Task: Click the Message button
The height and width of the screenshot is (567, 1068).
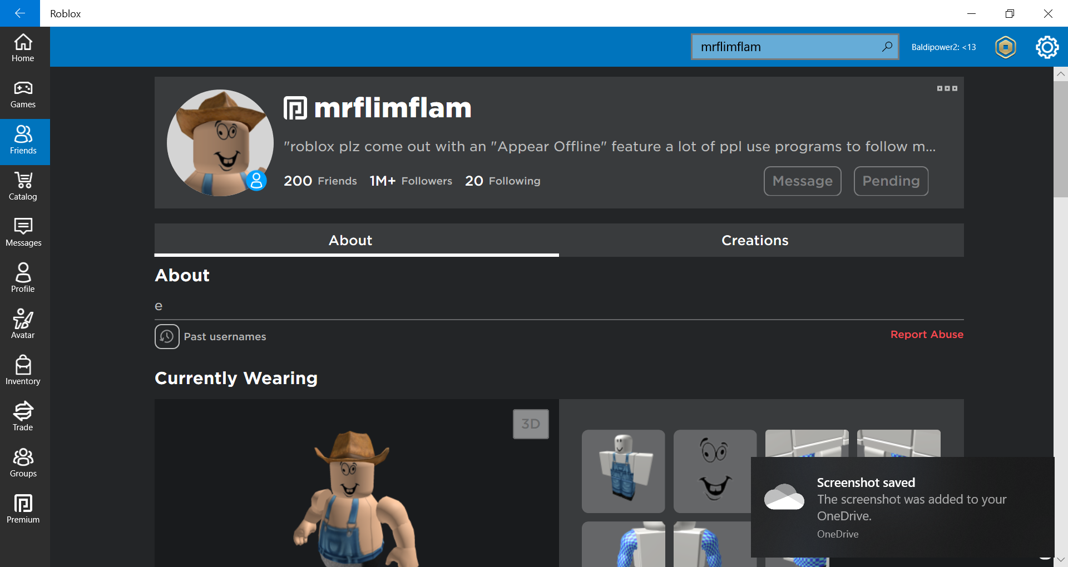Action: [x=802, y=181]
